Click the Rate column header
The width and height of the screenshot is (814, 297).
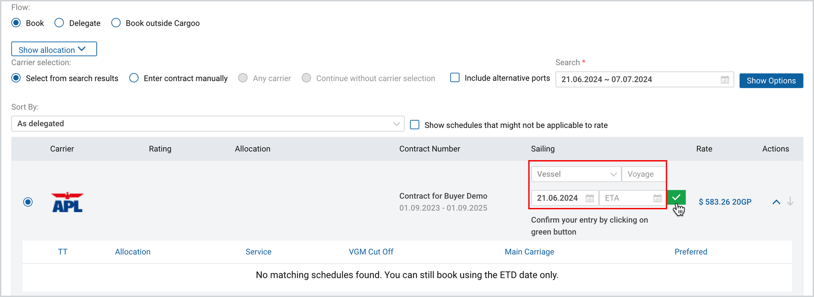(x=704, y=149)
